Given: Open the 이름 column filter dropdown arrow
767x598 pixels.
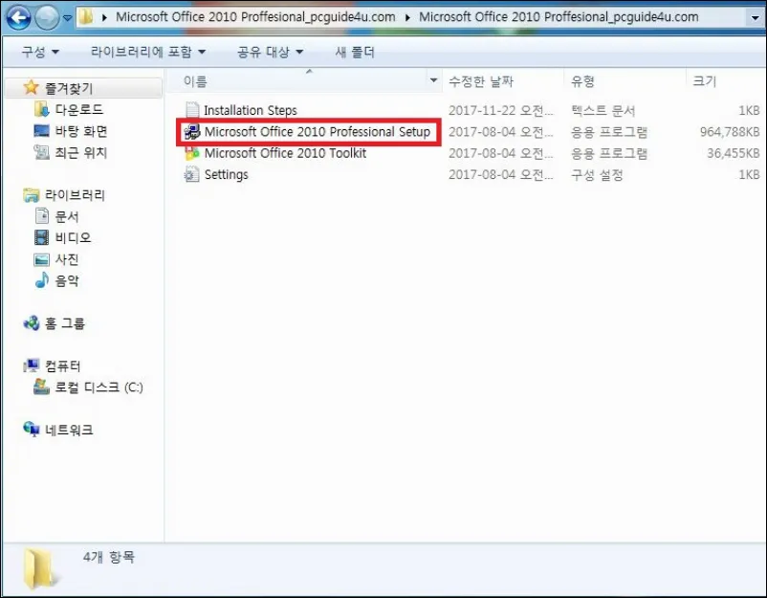Looking at the screenshot, I should pyautogui.click(x=433, y=80).
